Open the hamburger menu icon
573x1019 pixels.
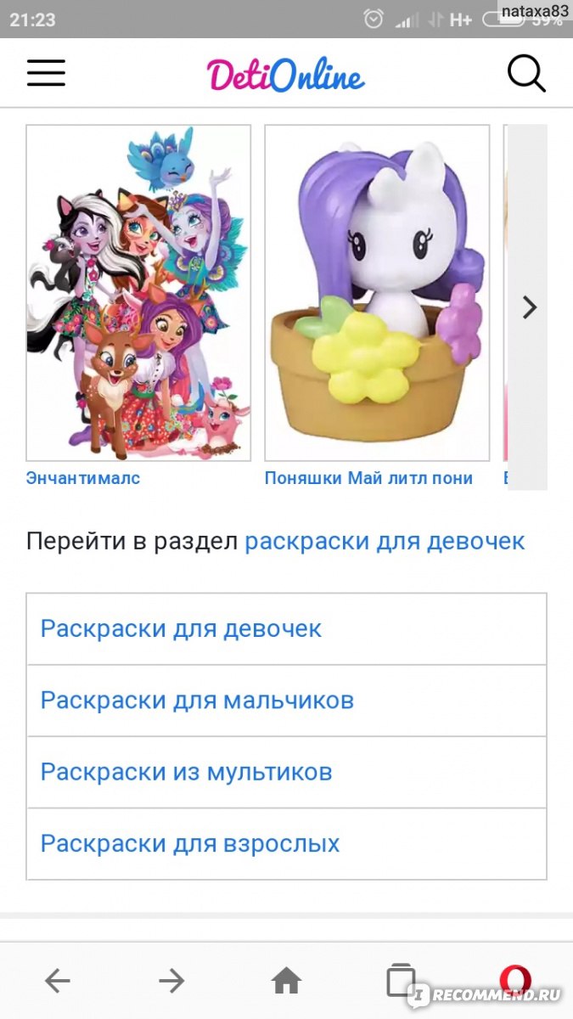coord(46,73)
